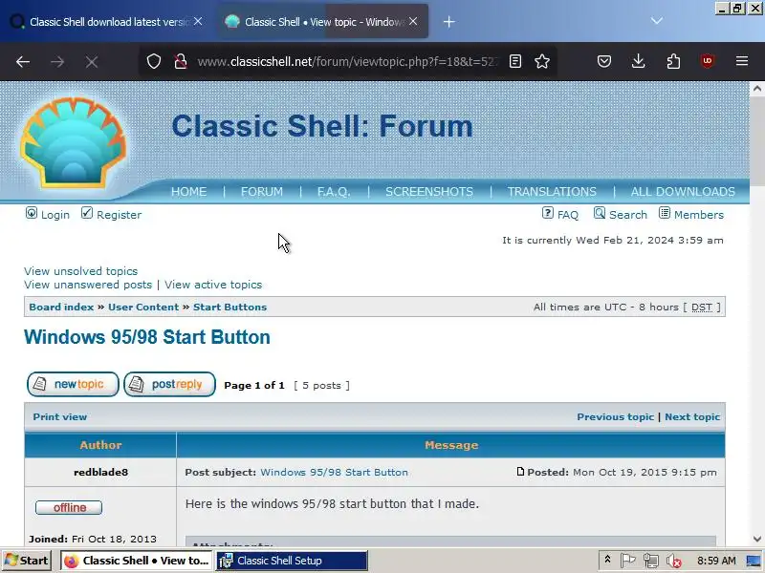Save page to Pocket icon

click(604, 61)
